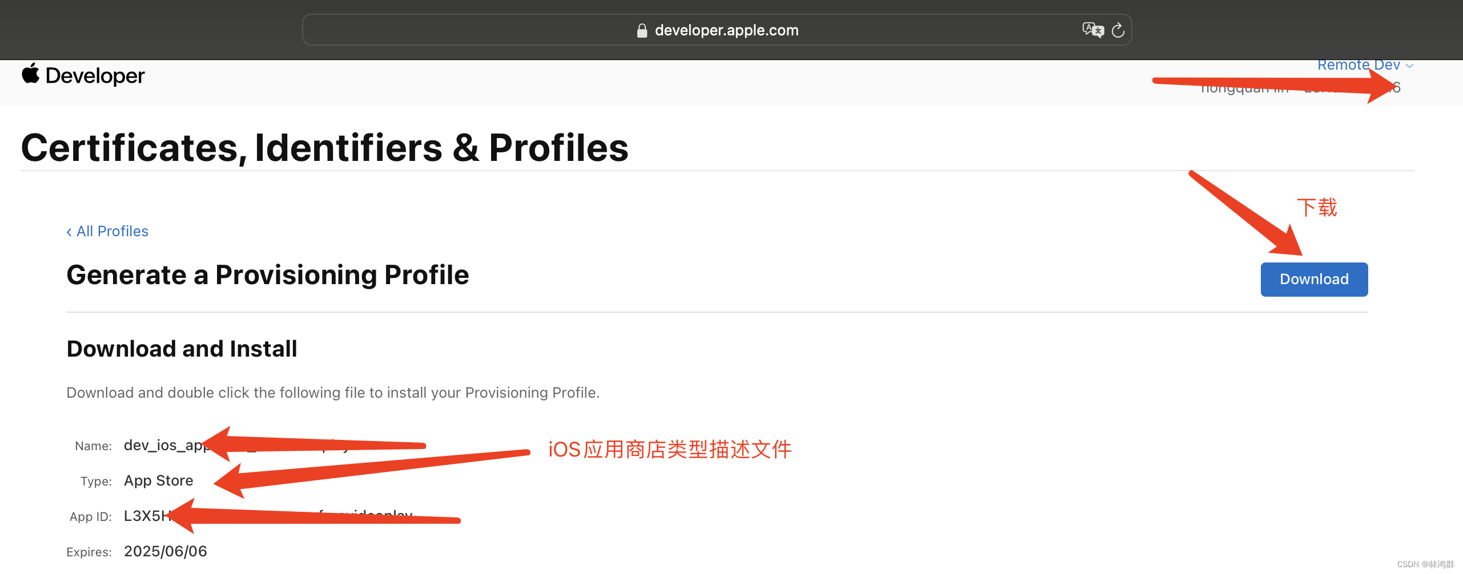The image size is (1463, 574).
Task: Click the translate icon in address bar
Action: pyautogui.click(x=1093, y=30)
